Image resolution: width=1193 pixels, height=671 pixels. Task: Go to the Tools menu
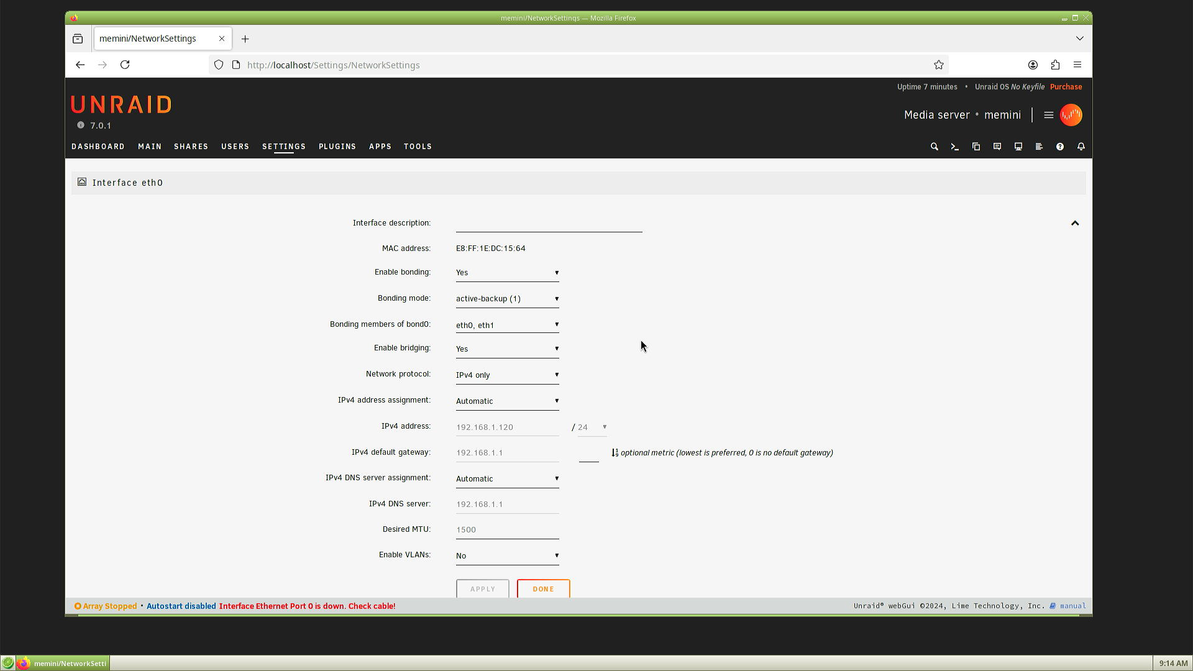point(418,147)
